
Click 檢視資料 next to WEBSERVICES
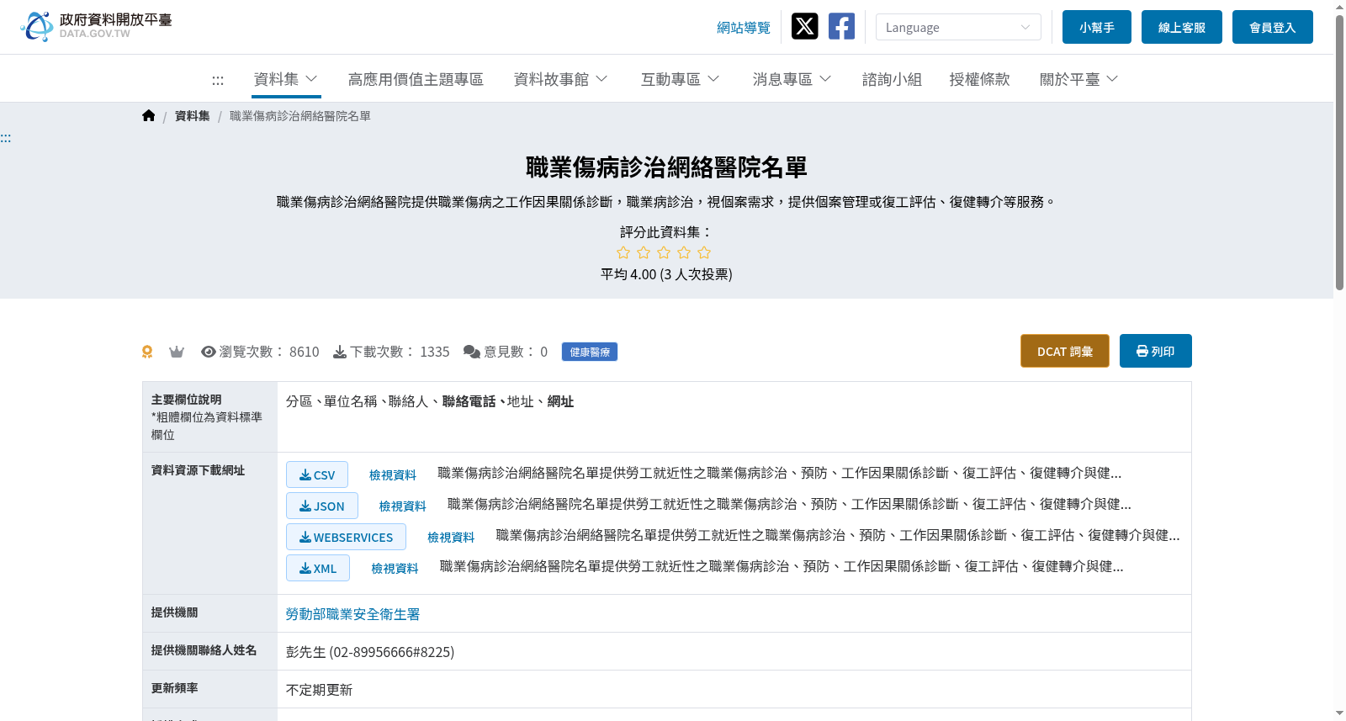451,538
